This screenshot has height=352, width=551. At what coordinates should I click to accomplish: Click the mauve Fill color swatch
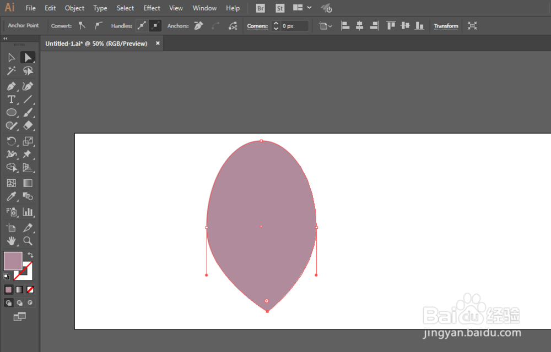point(13,261)
